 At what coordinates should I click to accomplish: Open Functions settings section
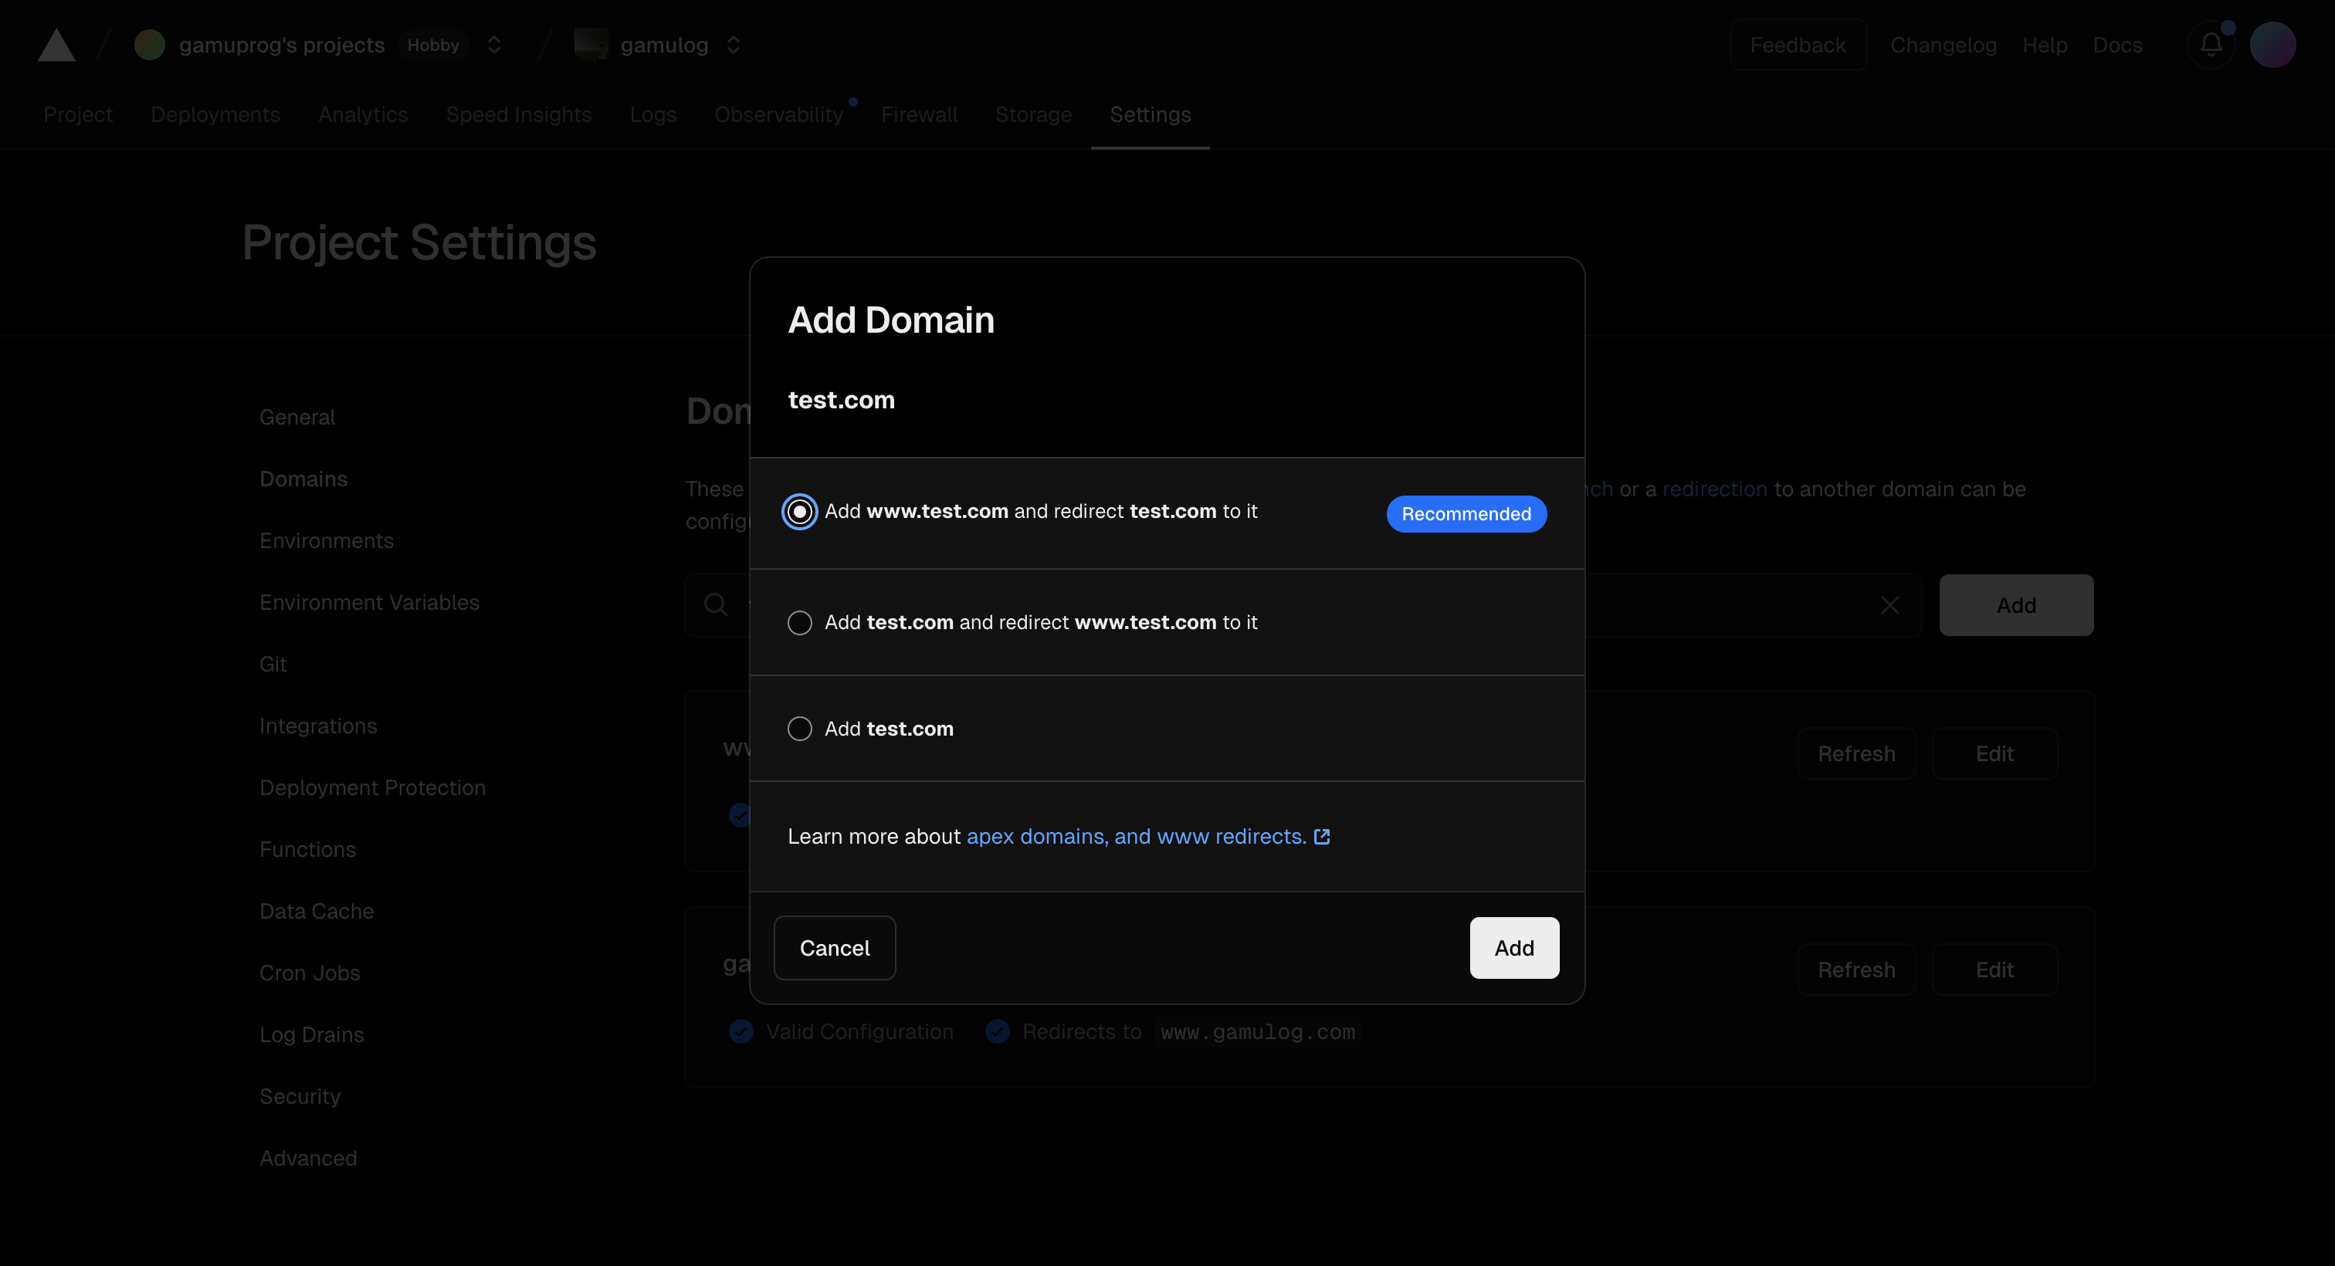coord(307,849)
